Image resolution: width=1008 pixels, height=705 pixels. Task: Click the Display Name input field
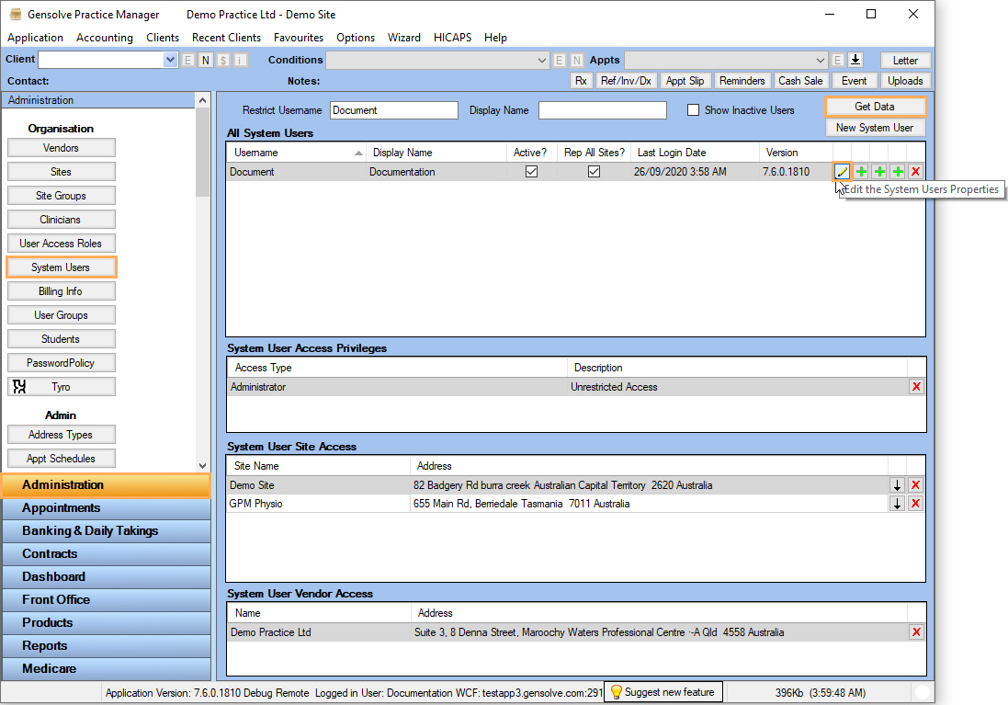coord(602,110)
